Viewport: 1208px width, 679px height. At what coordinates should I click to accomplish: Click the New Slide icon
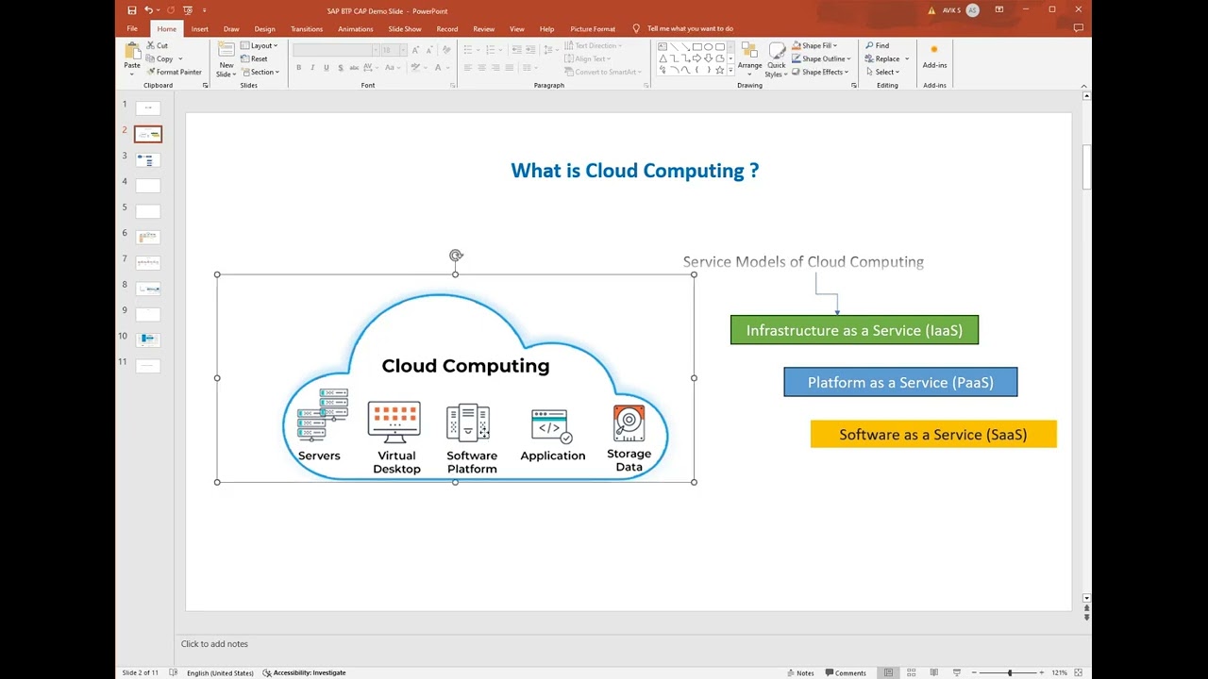pyautogui.click(x=226, y=51)
